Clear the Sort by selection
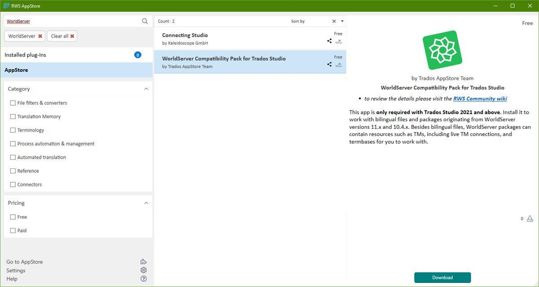Viewport: 539px width, 287px height. click(x=334, y=21)
